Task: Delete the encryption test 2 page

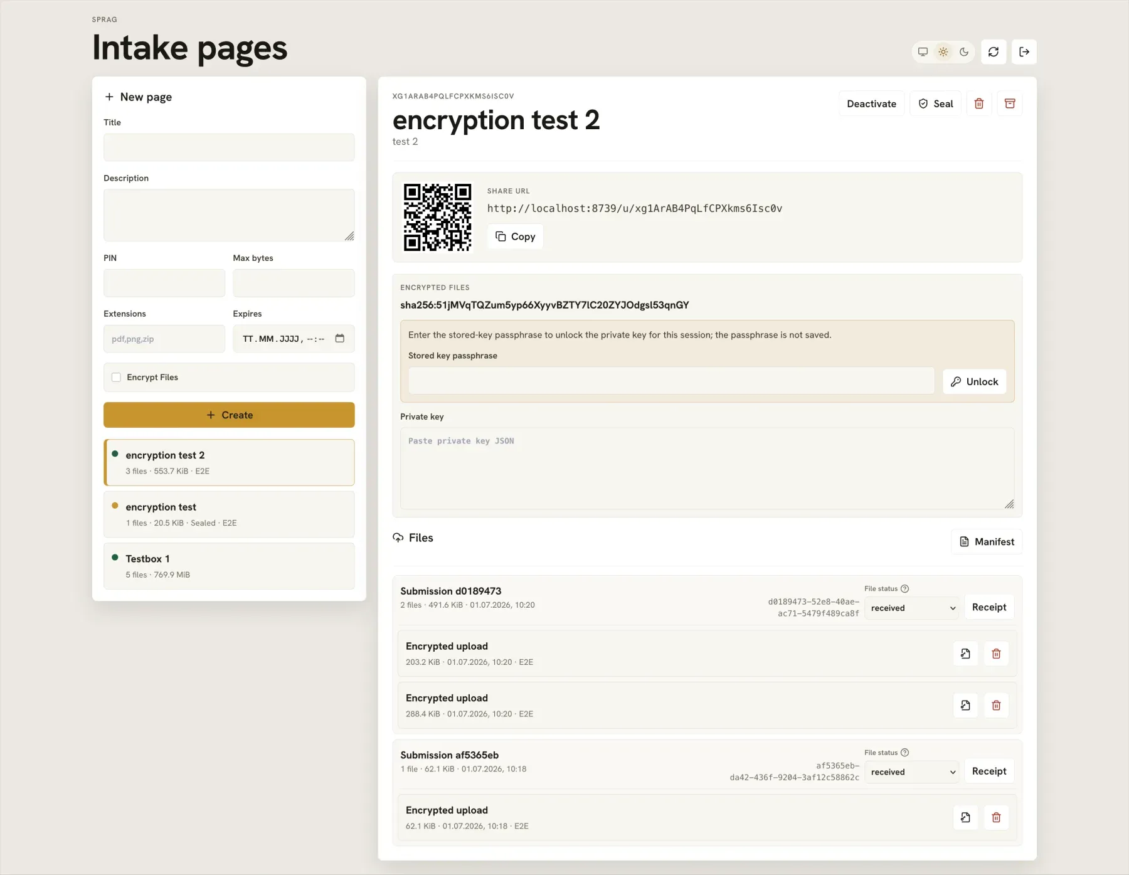Action: (x=979, y=103)
